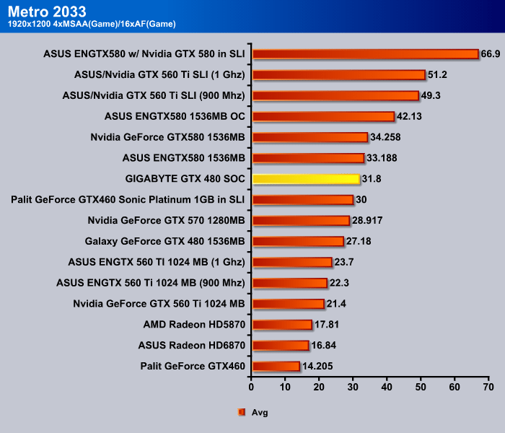Select ASUS/Nvidia GTX 560 Ti SLI (900 Mhz) label
This screenshot has height=433, width=505.
154,96
